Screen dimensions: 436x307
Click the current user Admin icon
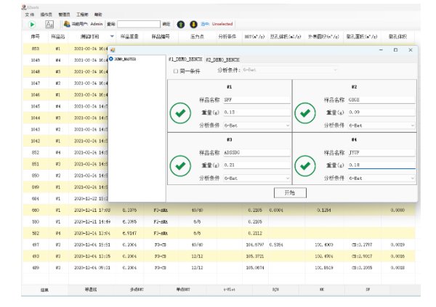(x=65, y=24)
